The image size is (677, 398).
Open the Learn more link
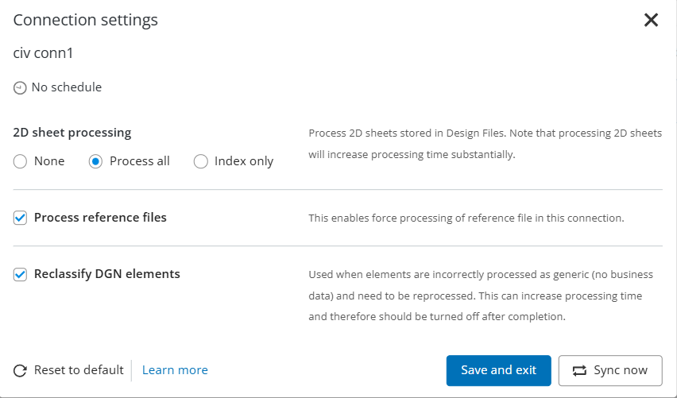(175, 370)
